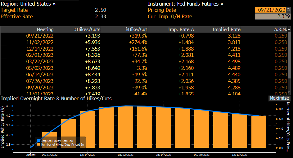Select the 07/26/2023 meeting row date
293x158 pixels.
pyautogui.click(x=40, y=81)
